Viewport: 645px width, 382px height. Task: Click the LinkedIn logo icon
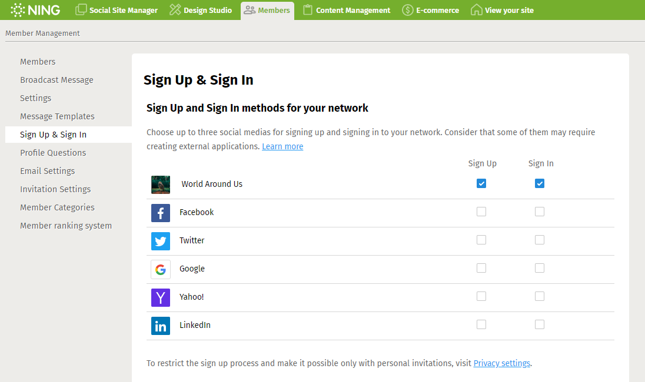(x=161, y=326)
